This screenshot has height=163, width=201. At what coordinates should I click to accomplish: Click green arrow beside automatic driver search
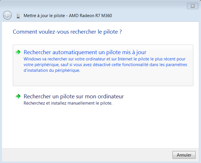coord(18,52)
